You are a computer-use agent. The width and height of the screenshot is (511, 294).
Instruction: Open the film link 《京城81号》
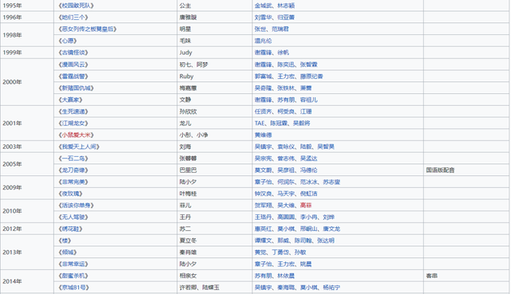[73, 287]
